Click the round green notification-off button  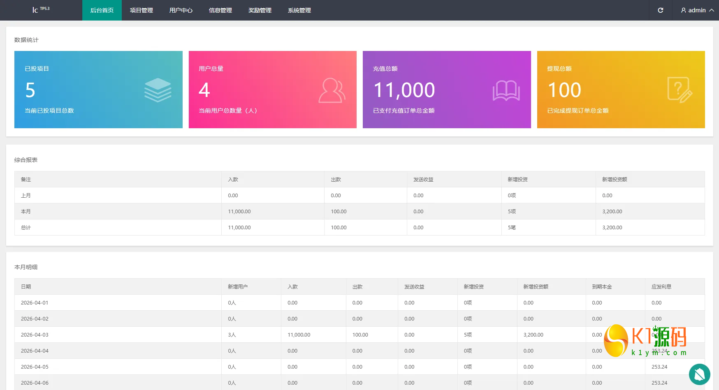point(700,374)
